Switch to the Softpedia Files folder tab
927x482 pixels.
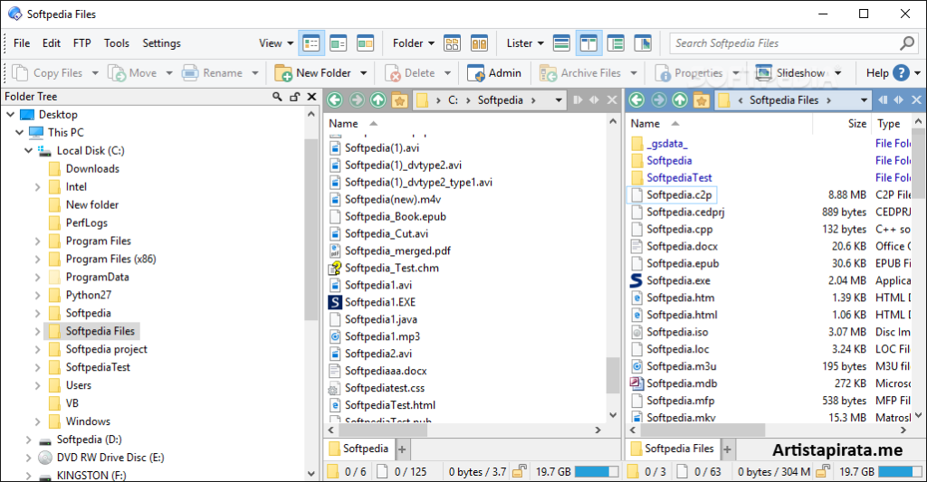pos(673,449)
